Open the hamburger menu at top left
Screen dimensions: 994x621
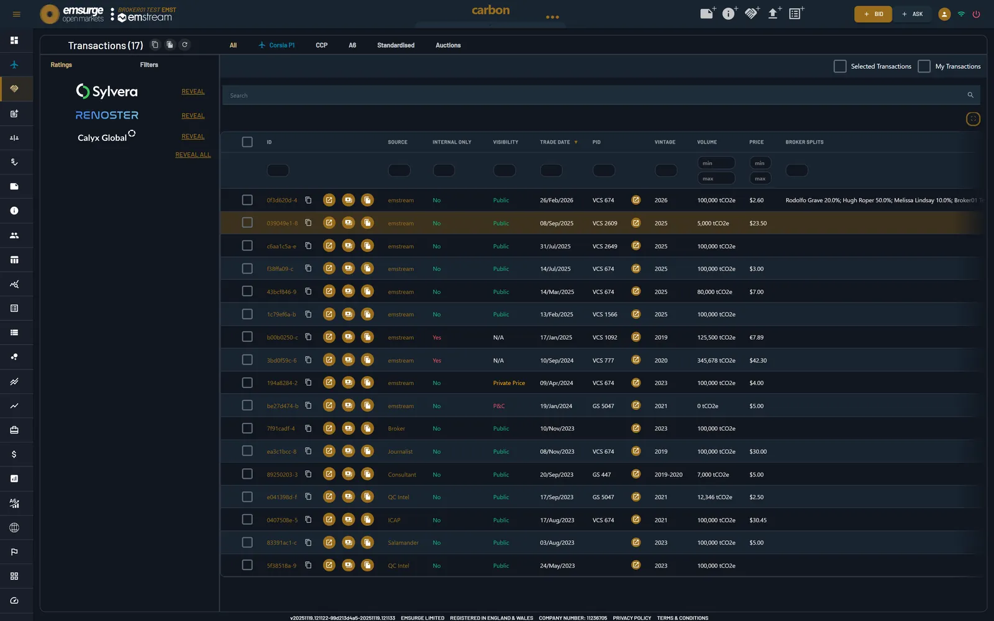click(17, 14)
